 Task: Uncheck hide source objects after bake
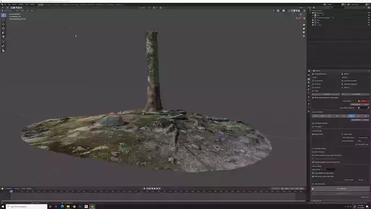pos(313,177)
